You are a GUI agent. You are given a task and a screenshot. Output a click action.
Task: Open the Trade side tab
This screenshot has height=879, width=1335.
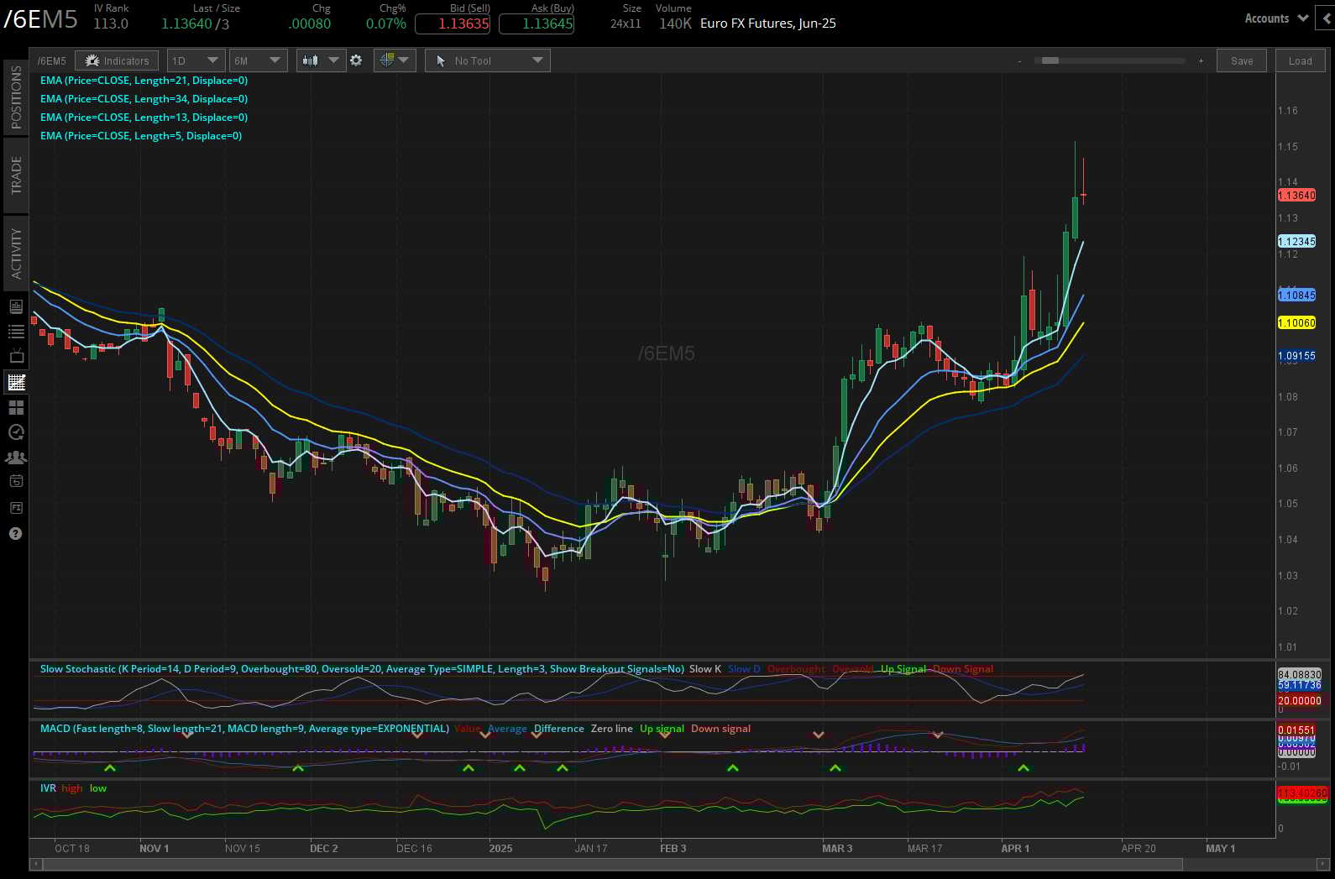(16, 175)
